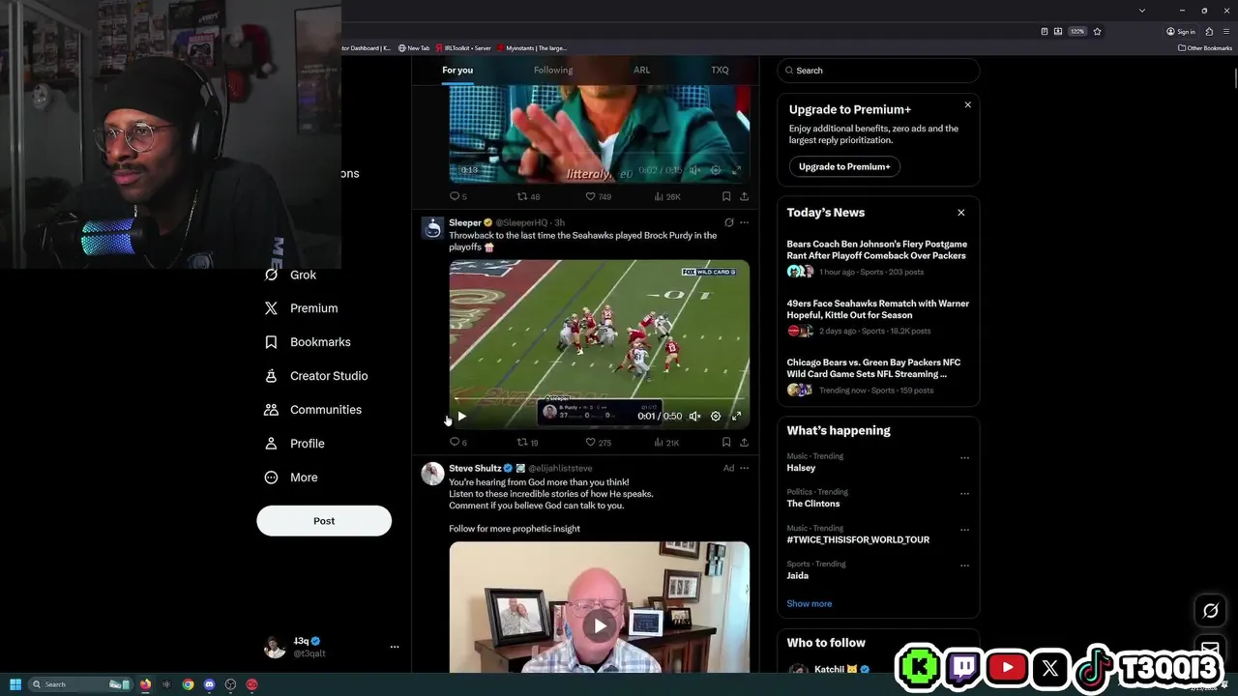Open more options on Sleeper post

coord(744,222)
